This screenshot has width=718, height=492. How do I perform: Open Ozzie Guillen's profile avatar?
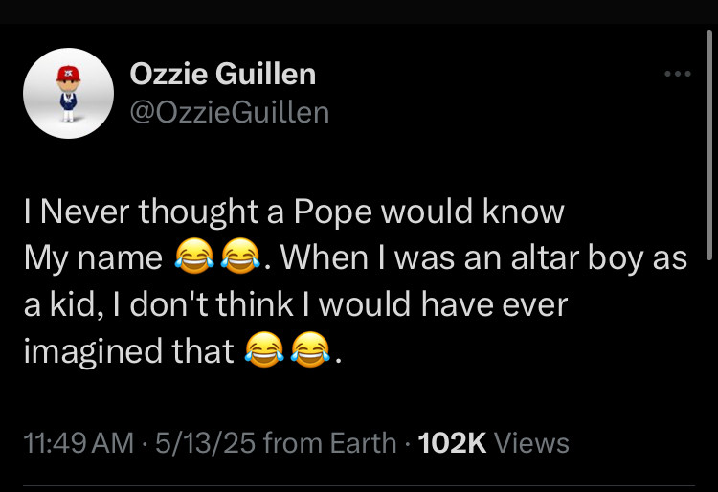(68, 94)
